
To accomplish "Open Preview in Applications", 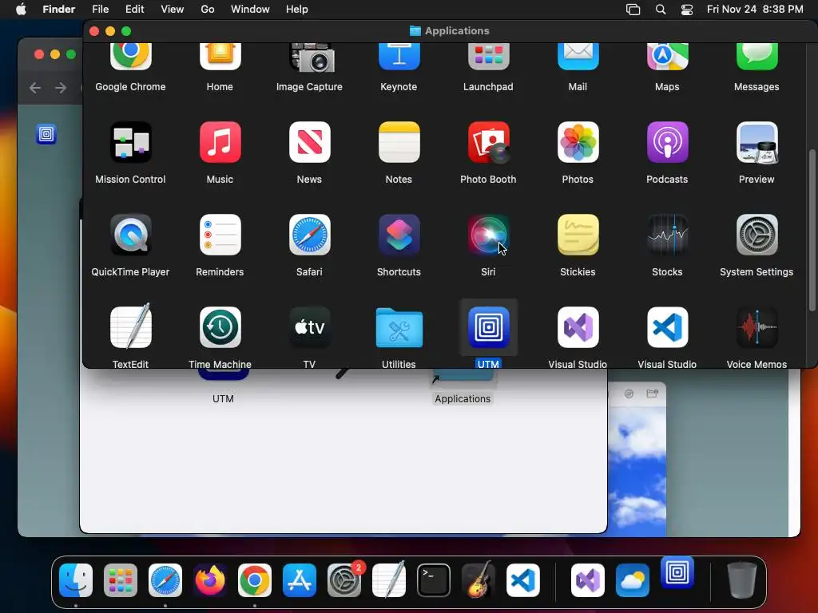I will point(757,142).
